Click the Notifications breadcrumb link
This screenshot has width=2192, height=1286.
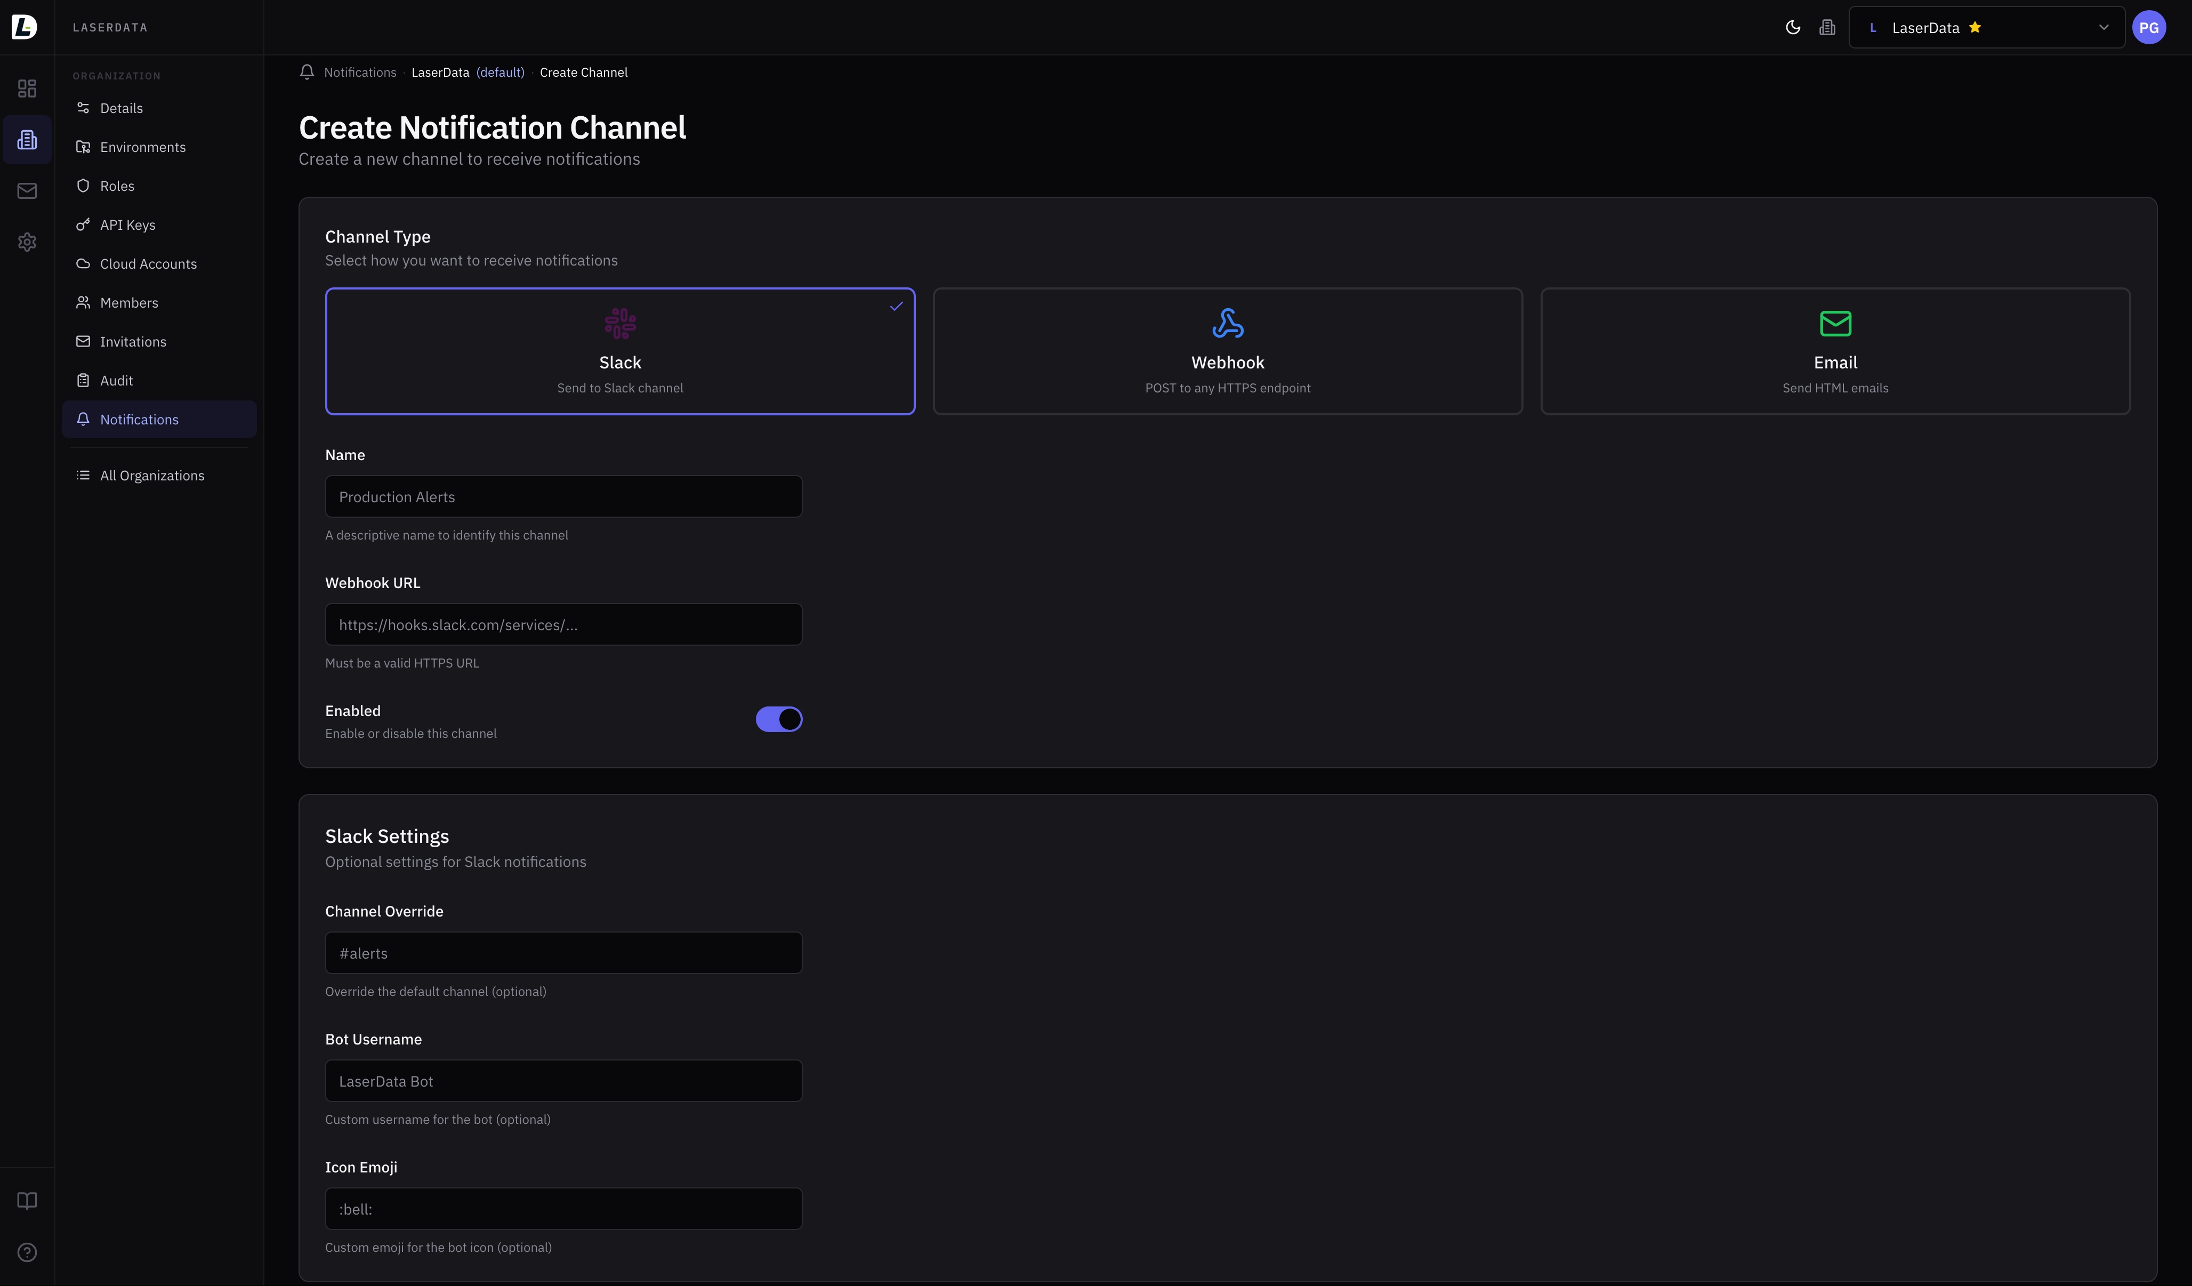360,72
